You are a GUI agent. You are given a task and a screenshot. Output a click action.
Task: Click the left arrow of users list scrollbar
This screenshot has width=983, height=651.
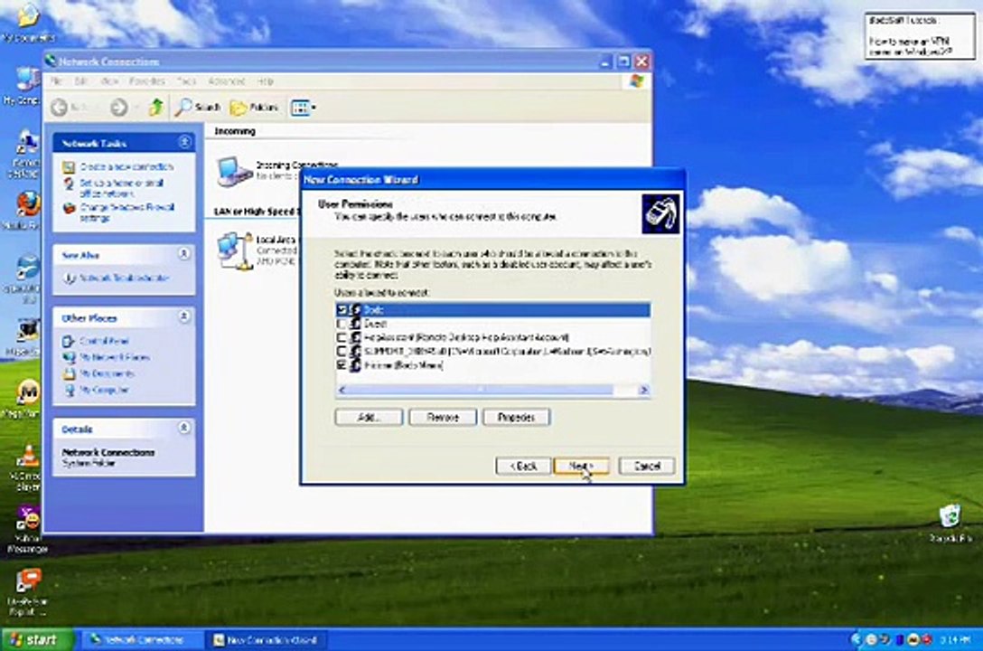342,390
